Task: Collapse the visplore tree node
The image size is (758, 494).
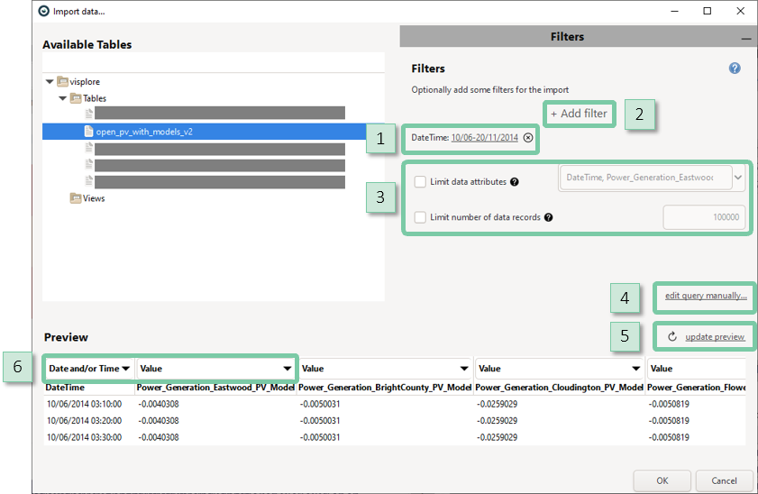Action: (50, 82)
